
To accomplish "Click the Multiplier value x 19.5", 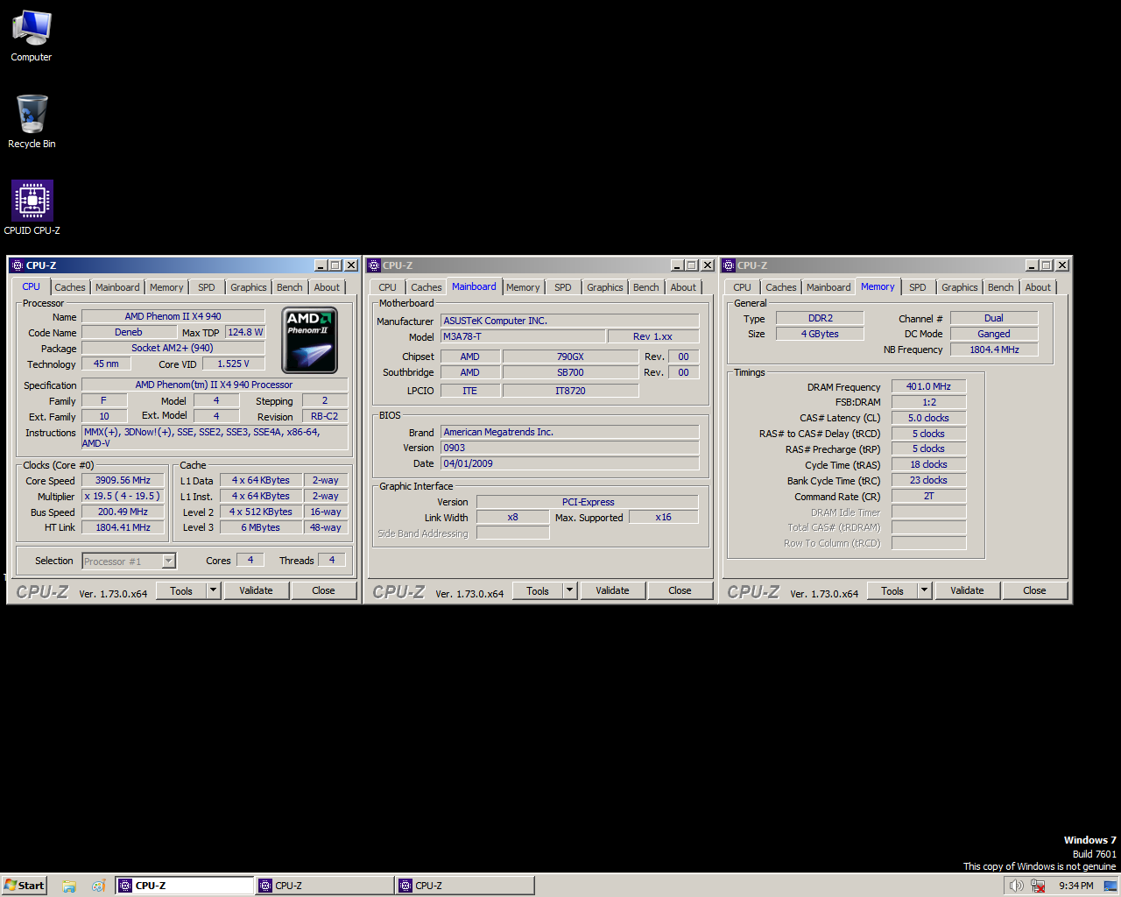I will point(123,496).
